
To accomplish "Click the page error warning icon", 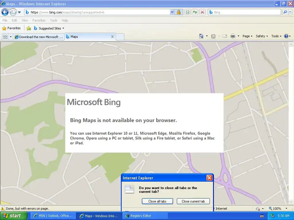I will (x=3, y=209).
